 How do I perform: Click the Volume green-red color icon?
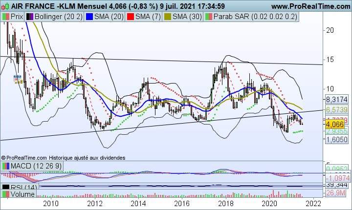6,194
